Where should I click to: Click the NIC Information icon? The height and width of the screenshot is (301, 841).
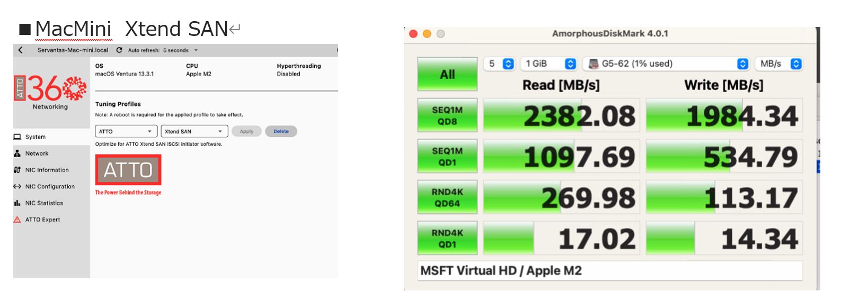(17, 170)
